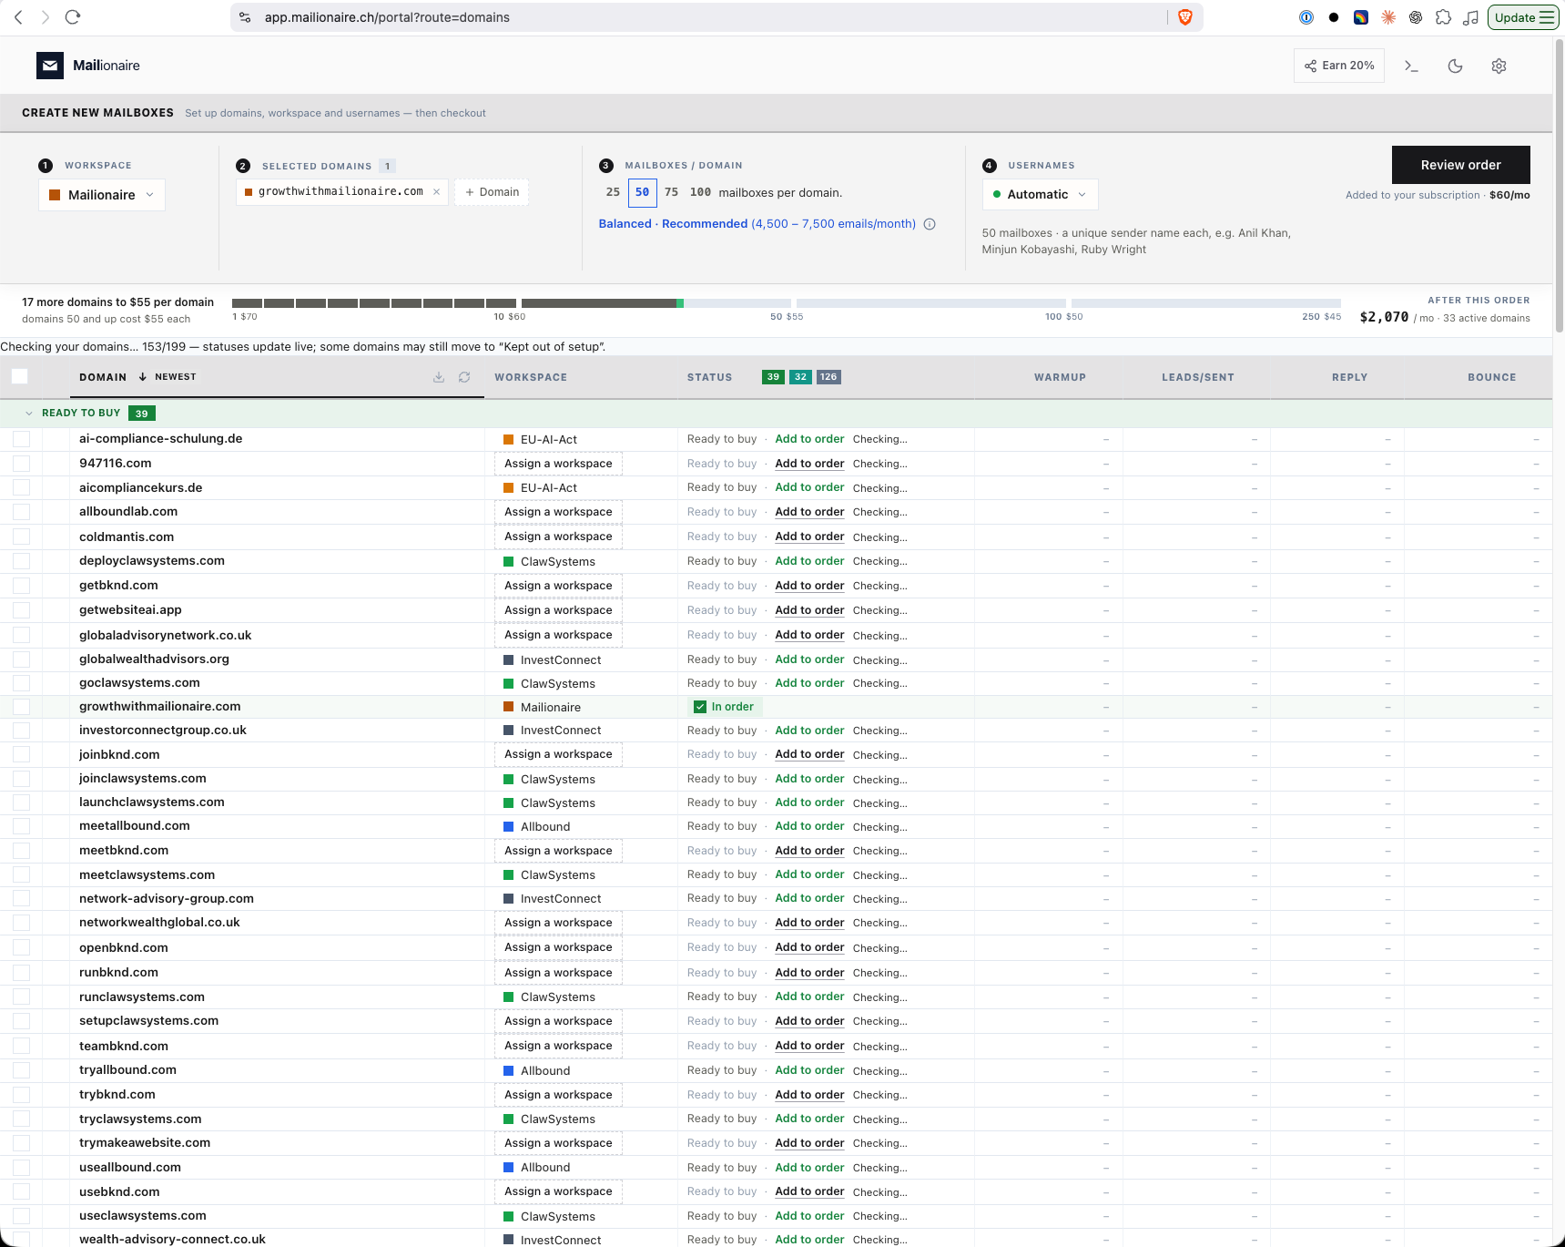Viewport: 1565px width, 1247px height.
Task: Download domain list icon in header
Action: click(x=439, y=377)
